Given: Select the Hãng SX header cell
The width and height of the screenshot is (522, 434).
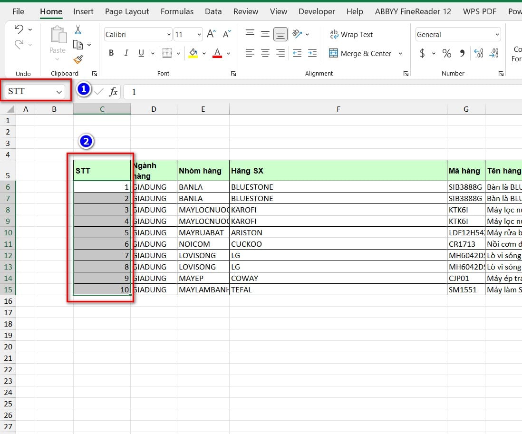Looking at the screenshot, I should (338, 171).
